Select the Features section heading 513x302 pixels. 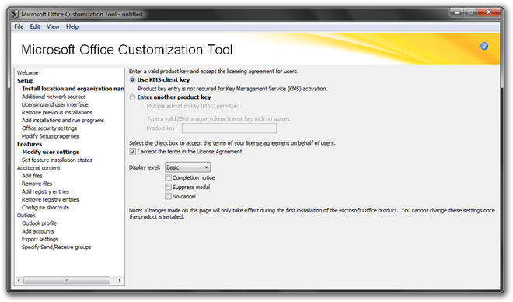pyautogui.click(x=30, y=144)
